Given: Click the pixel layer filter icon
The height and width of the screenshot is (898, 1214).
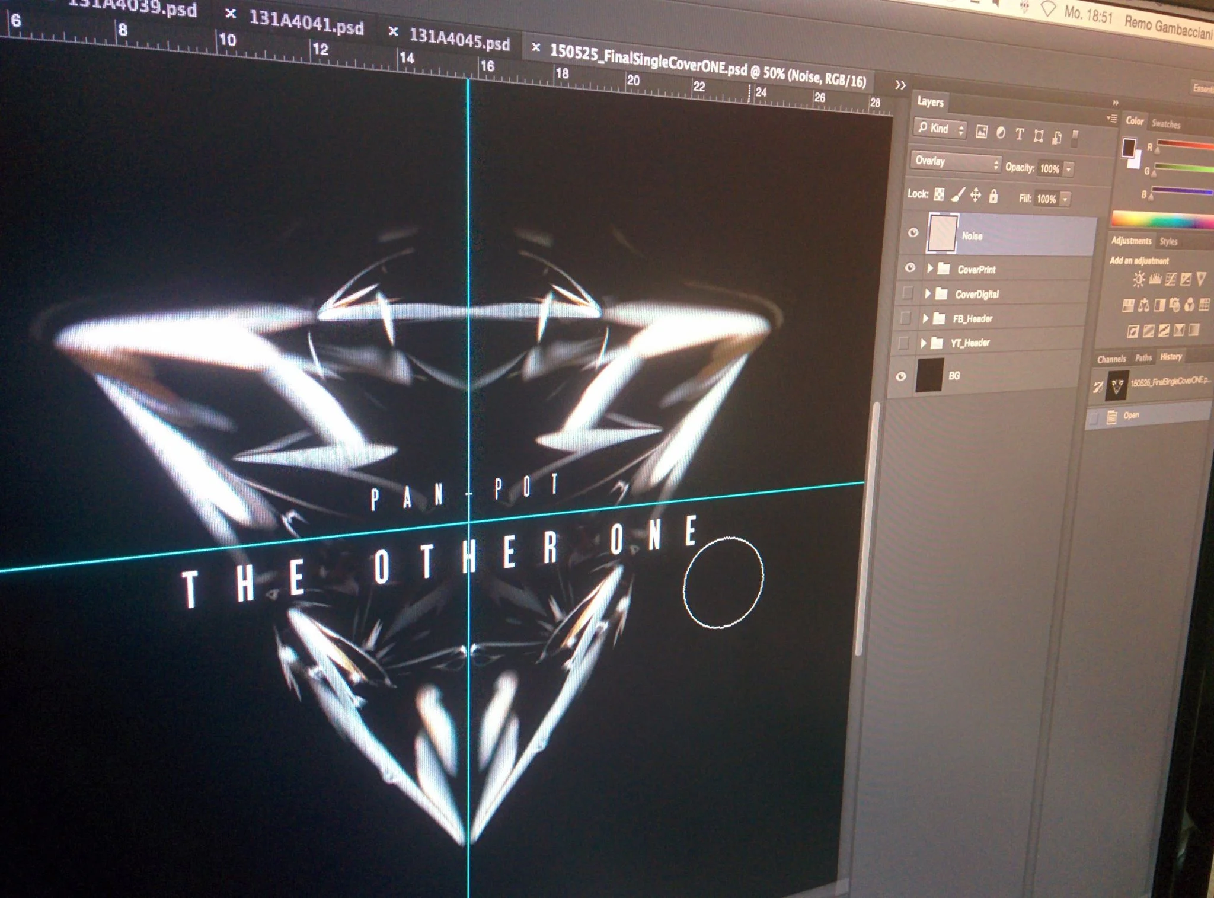Looking at the screenshot, I should tap(982, 132).
